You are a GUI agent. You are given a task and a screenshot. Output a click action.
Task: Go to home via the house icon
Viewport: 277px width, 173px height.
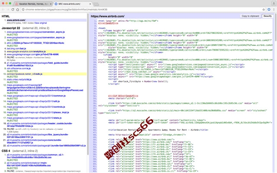pyautogui.click(x=18, y=10)
